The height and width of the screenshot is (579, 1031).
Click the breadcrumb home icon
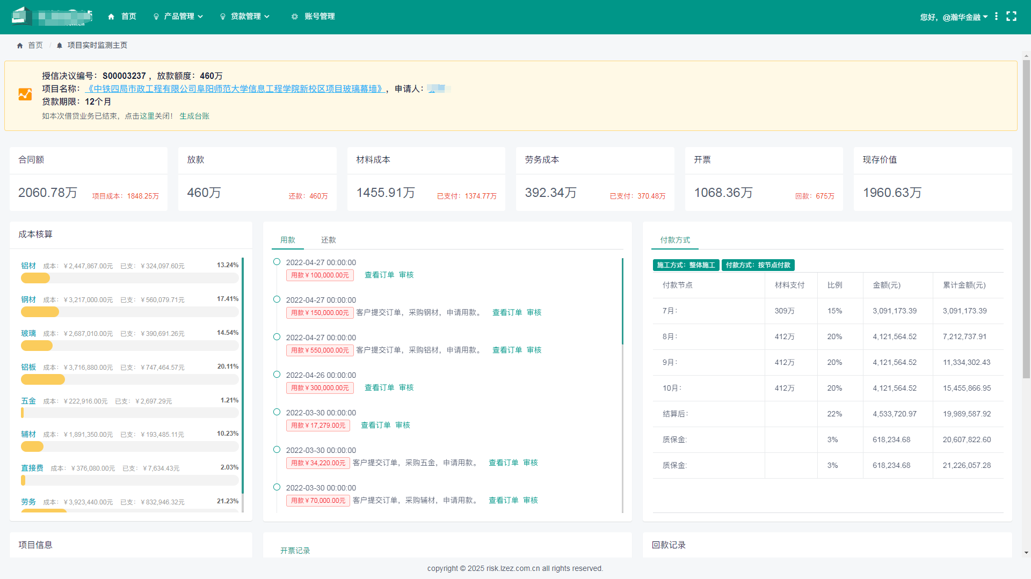pos(20,46)
